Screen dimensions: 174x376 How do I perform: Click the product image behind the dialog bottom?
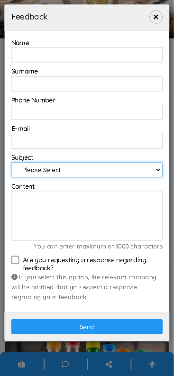(87, 347)
